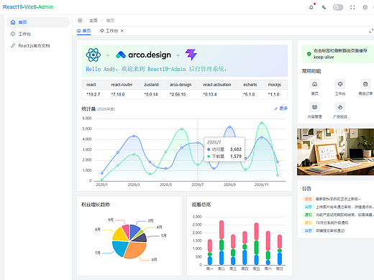
Task: Click the '10月份系统升级通知' announcement
Action: point(332,223)
